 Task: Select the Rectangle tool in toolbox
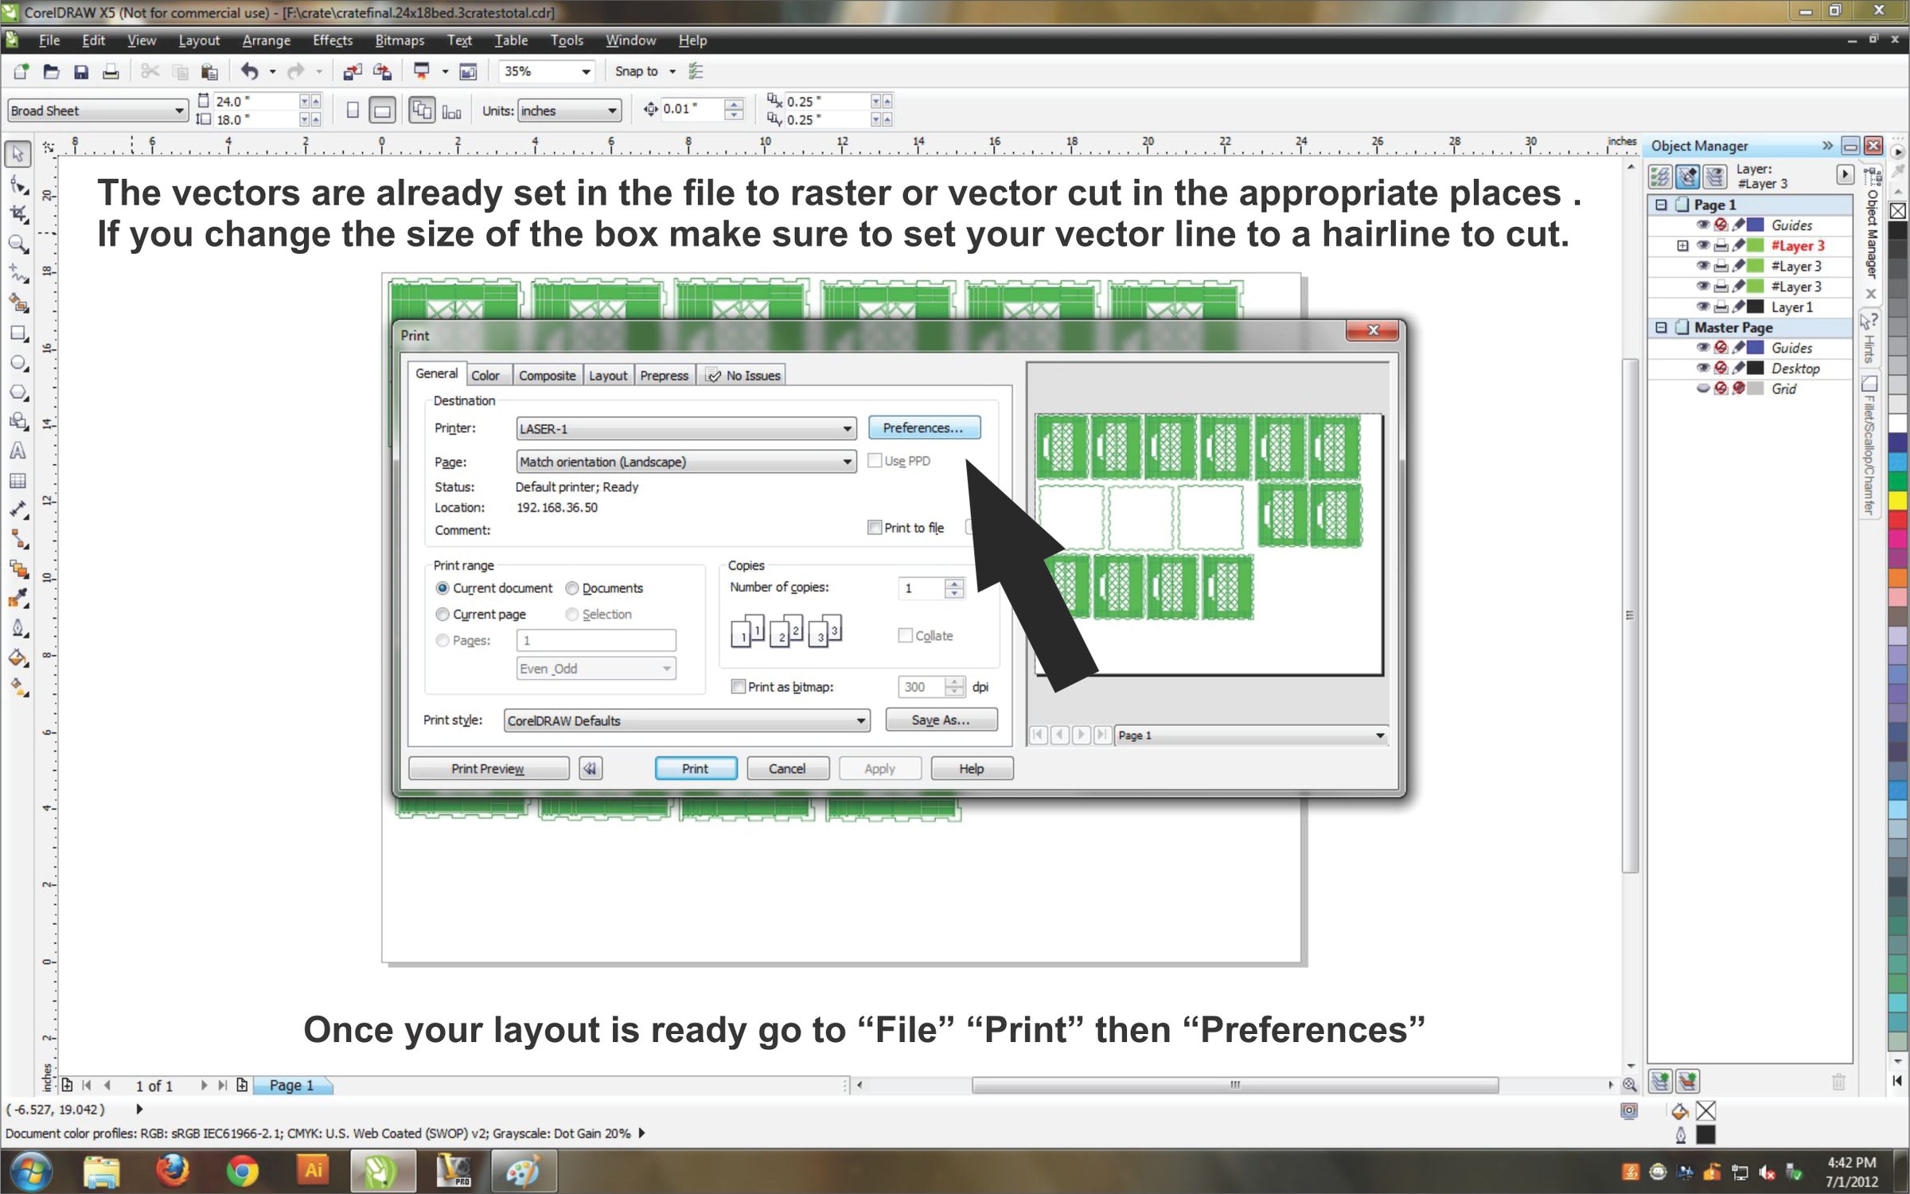(18, 334)
